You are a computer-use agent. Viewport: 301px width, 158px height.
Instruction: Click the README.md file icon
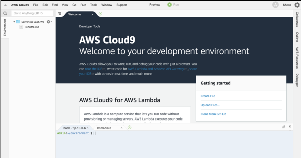click(x=21, y=27)
